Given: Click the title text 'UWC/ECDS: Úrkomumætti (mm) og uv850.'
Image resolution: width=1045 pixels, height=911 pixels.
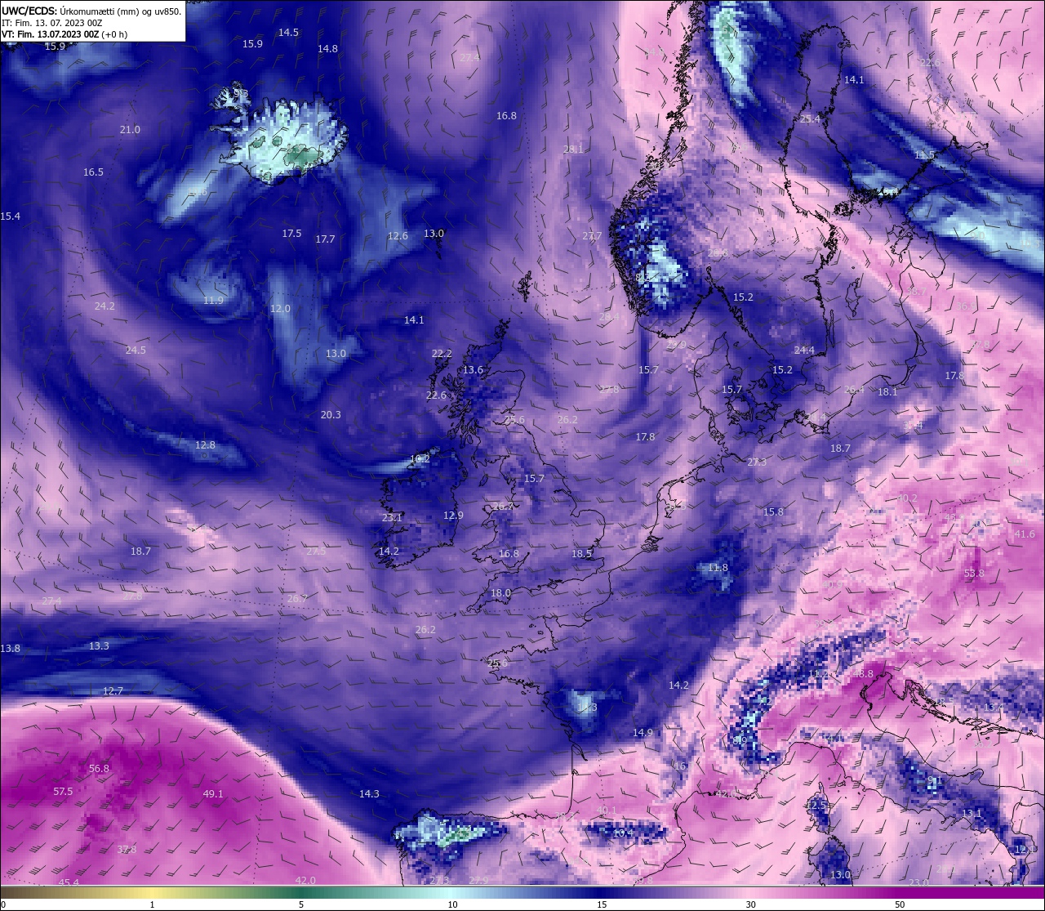Looking at the screenshot, I should point(91,11).
